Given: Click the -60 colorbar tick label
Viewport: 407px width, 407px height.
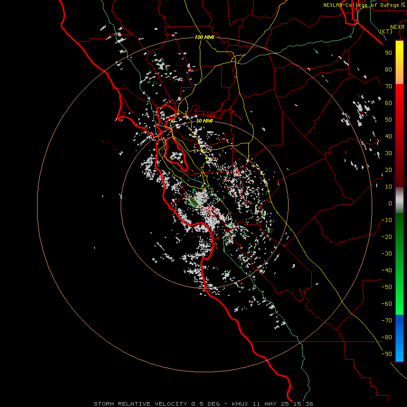Looking at the screenshot, I should [387, 304].
